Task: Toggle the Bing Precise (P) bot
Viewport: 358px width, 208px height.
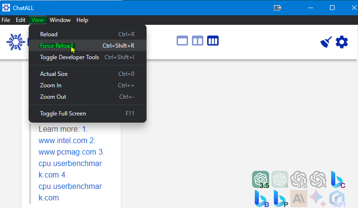Action: 281,198
